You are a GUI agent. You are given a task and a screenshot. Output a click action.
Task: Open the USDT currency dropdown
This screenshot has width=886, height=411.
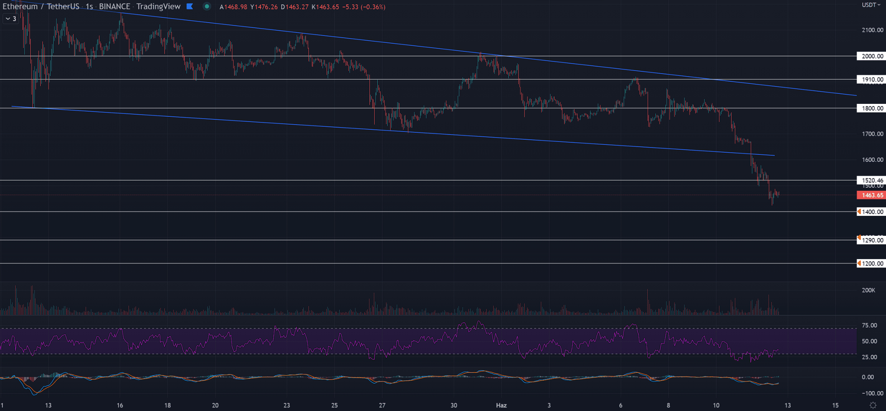[870, 5]
